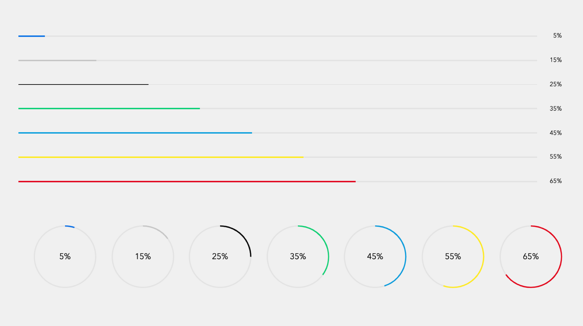The height and width of the screenshot is (326, 583).
Task: Select the 15% circular progress indicator
Action: coord(143,256)
